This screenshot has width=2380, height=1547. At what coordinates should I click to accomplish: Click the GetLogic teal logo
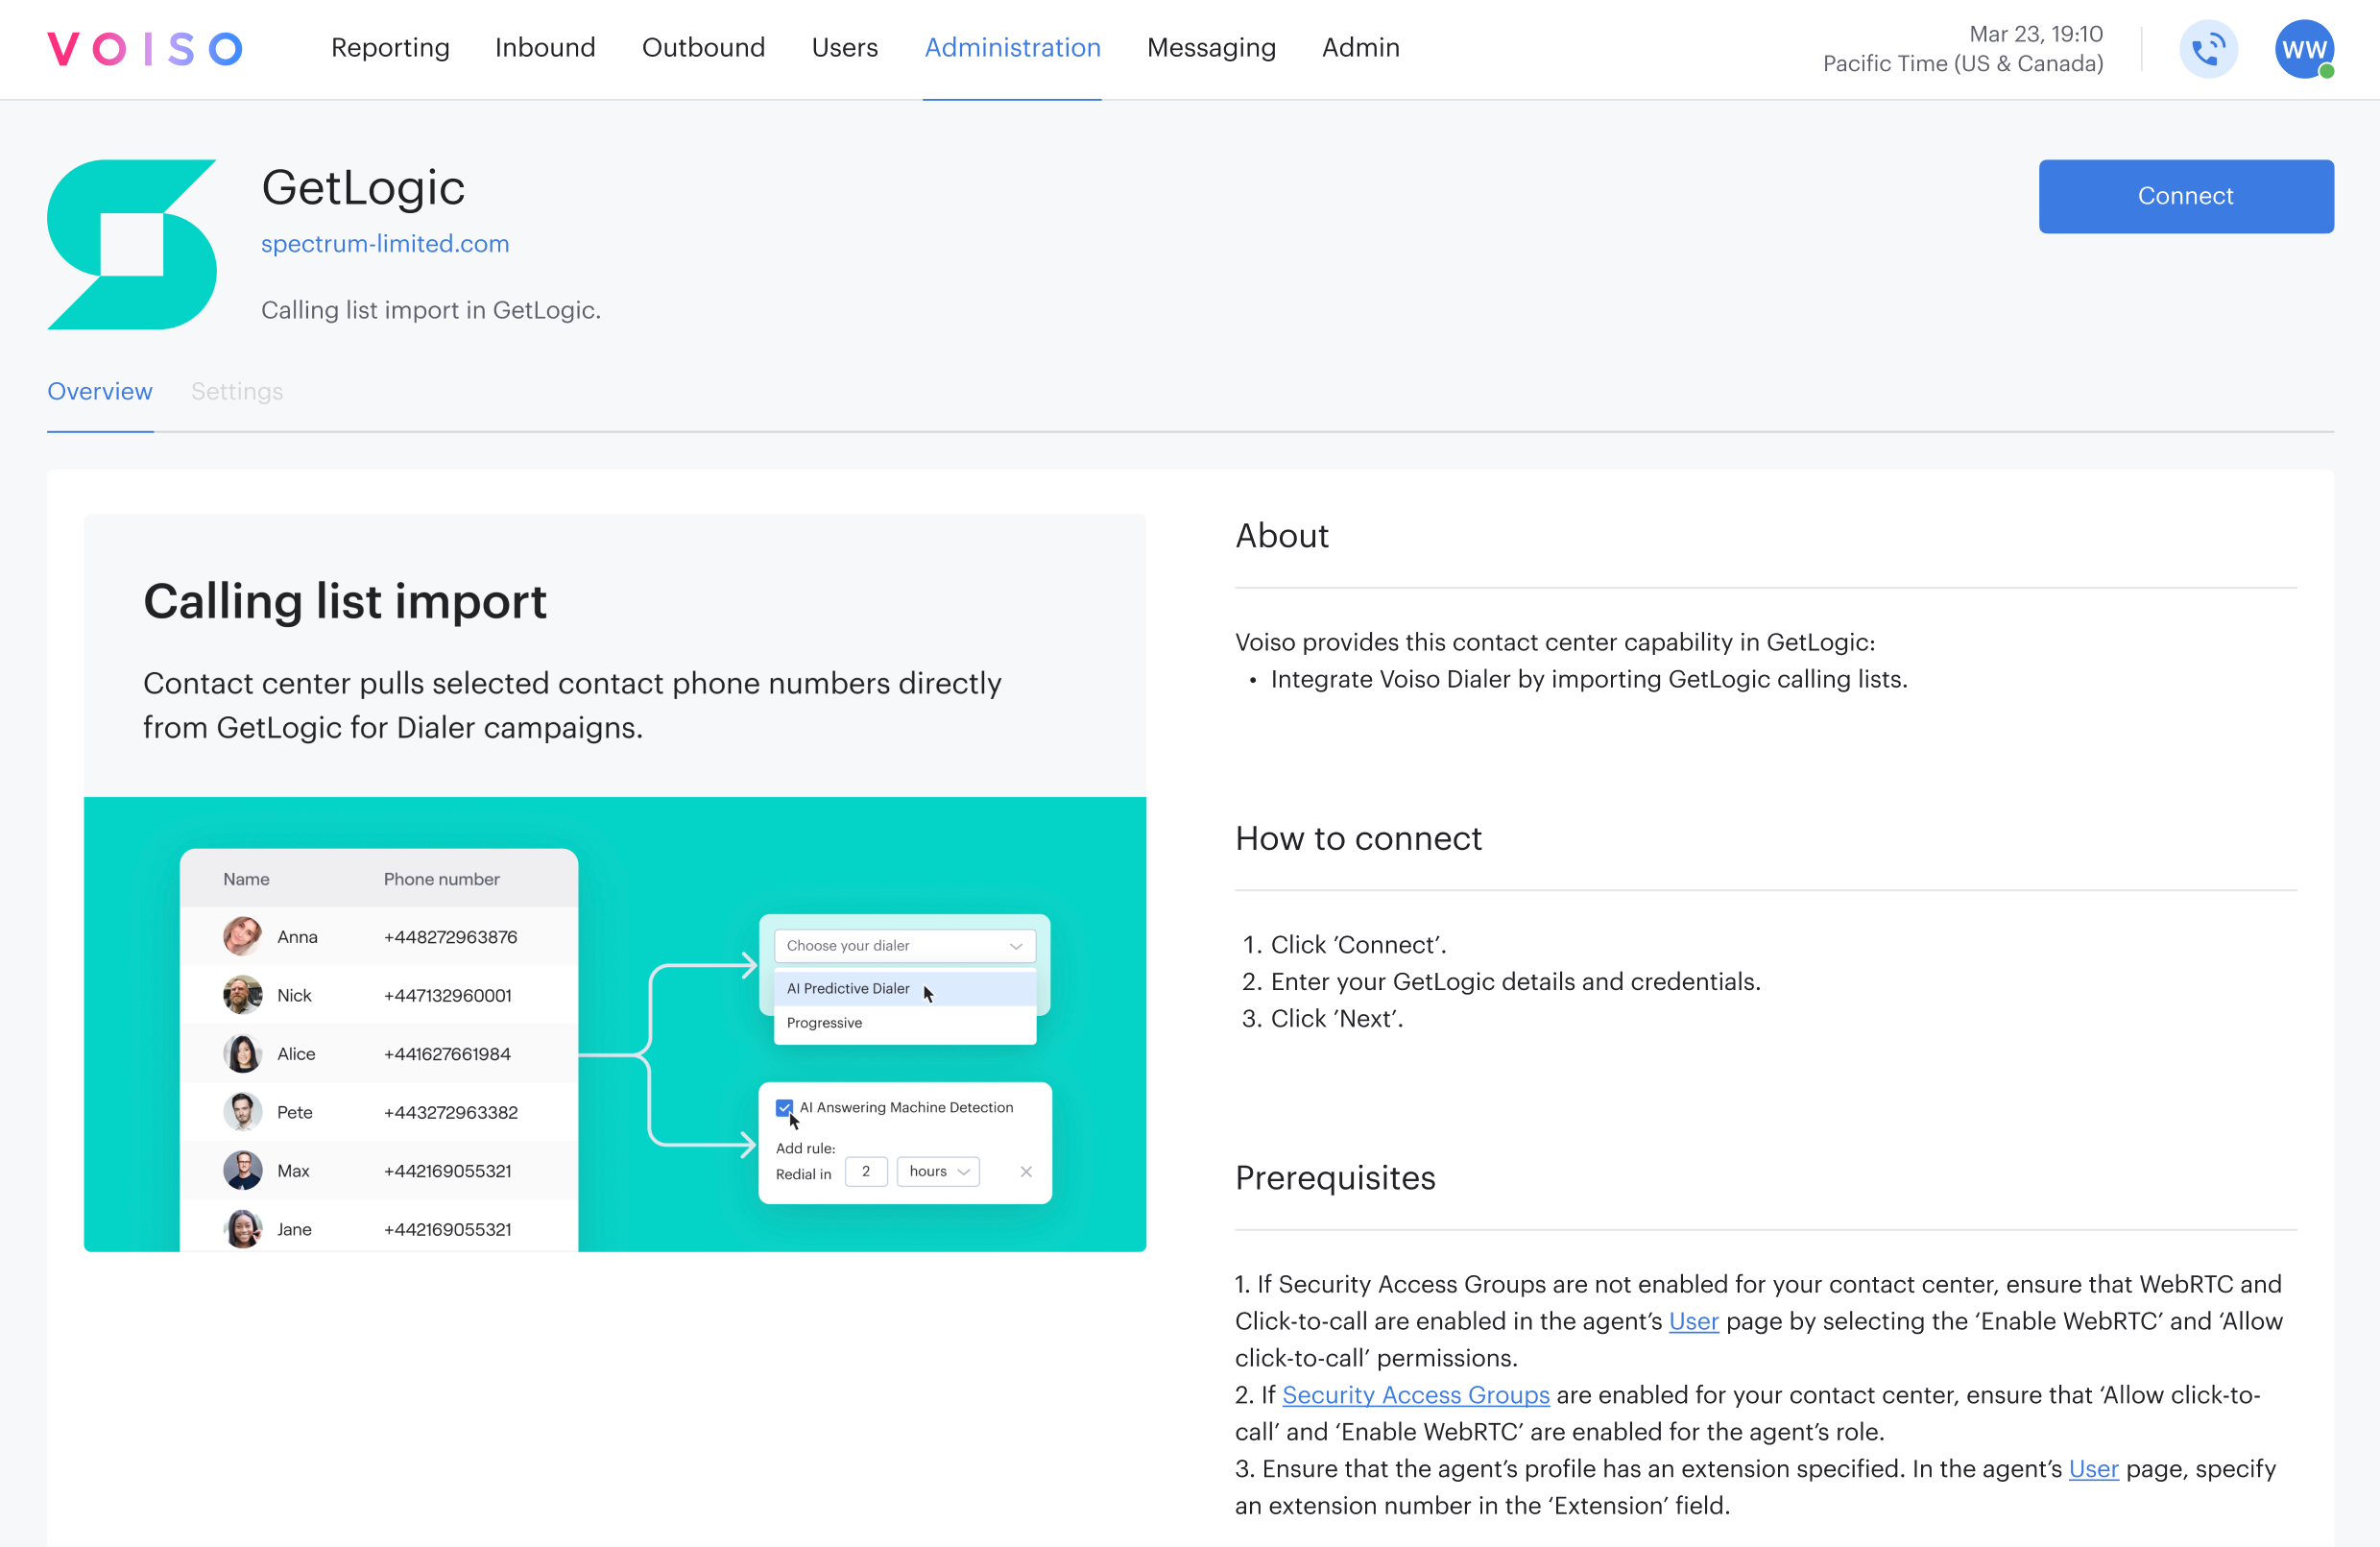[132, 244]
